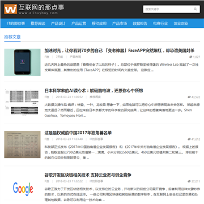Click the 2018-03-23 11:36:52 timestamp

coord(69,97)
